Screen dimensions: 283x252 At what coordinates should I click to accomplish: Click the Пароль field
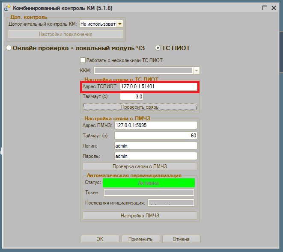155,156
